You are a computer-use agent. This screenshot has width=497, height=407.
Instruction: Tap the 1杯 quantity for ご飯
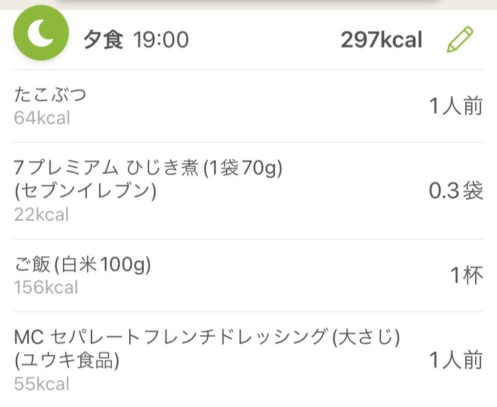coord(467,275)
